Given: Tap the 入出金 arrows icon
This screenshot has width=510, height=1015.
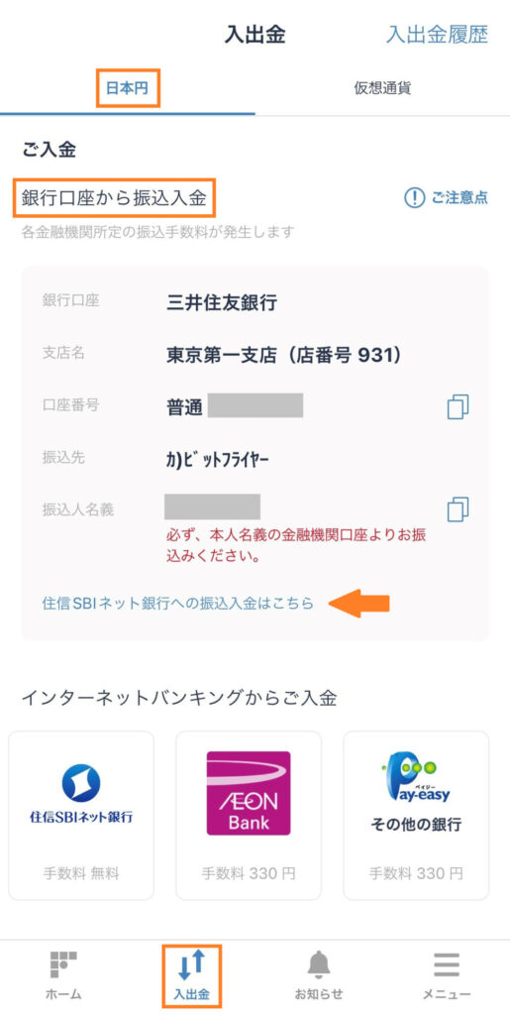Looking at the screenshot, I should pos(191,965).
